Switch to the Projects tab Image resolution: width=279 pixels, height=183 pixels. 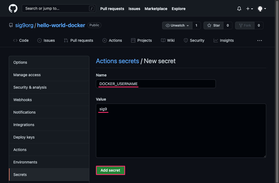pos(141,40)
